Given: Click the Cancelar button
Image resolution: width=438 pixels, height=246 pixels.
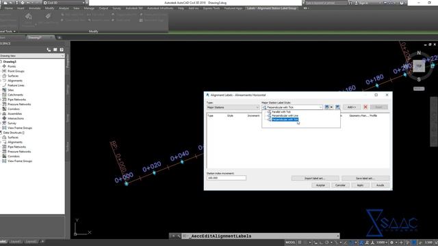Looking at the screenshot, I should tap(340, 185).
